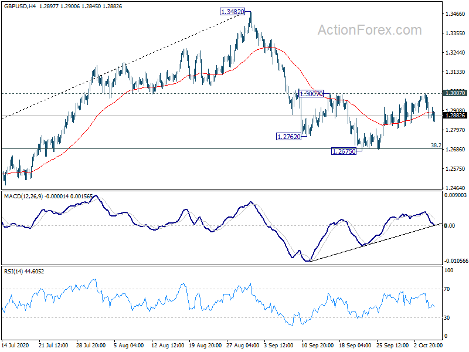Select the GBPUSD,H4 chart title text
Screen dimensions: 469x352
(20, 6)
